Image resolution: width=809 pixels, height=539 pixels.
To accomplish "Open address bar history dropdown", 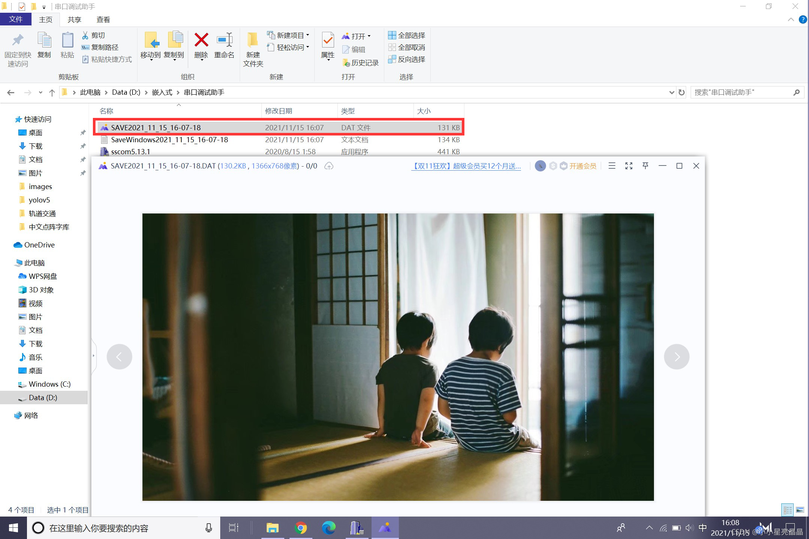I will point(672,92).
